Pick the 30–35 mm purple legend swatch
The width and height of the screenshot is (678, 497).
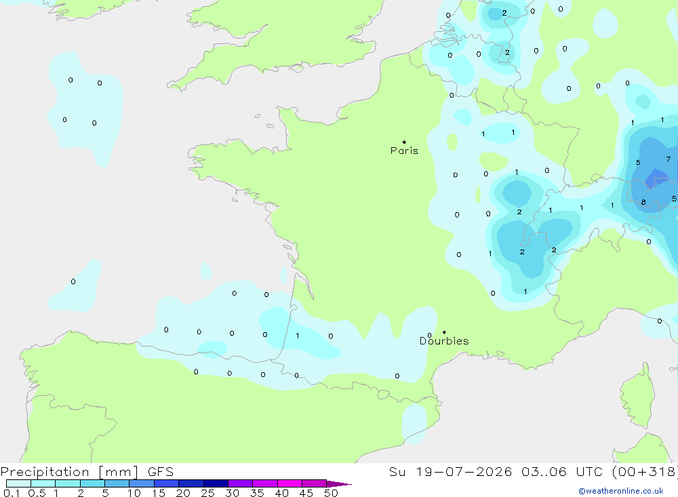coord(240,483)
